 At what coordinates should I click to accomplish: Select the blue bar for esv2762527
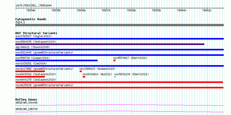(119, 39)
